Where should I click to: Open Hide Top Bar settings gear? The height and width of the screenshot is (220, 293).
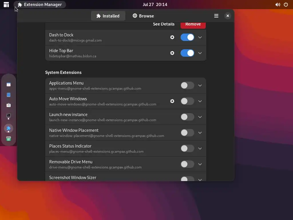[172, 53]
